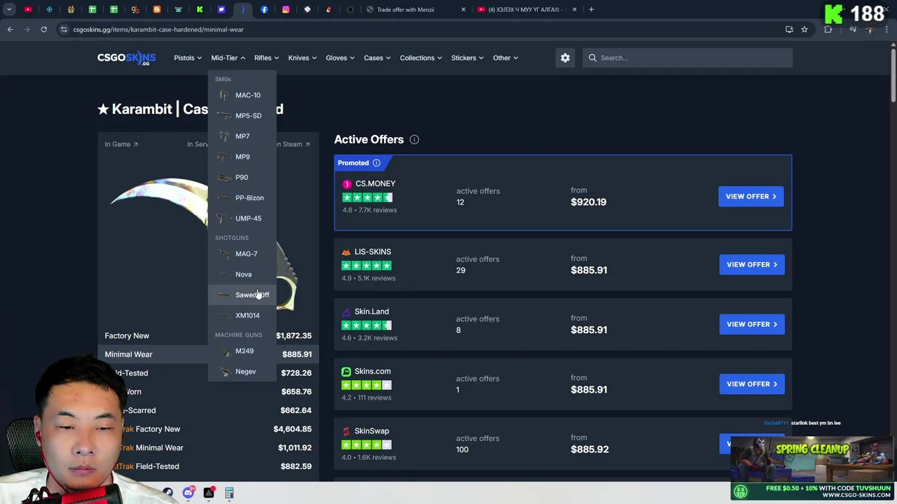The image size is (897, 504).
Task: Open the Chrome three-dot menu
Action: point(887,29)
